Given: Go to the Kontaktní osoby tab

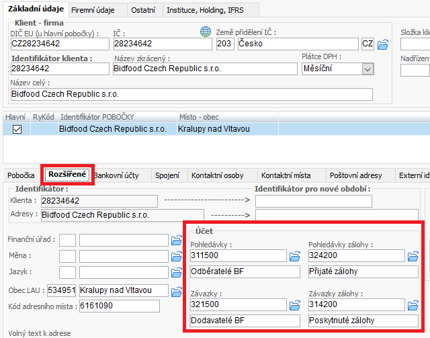Looking at the screenshot, I should (x=218, y=175).
